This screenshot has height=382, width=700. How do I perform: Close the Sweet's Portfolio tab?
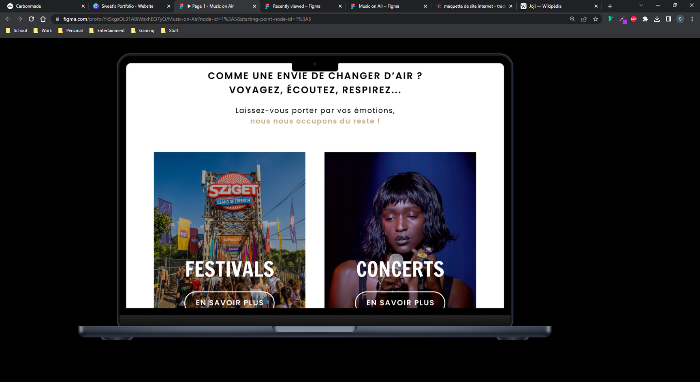click(169, 6)
